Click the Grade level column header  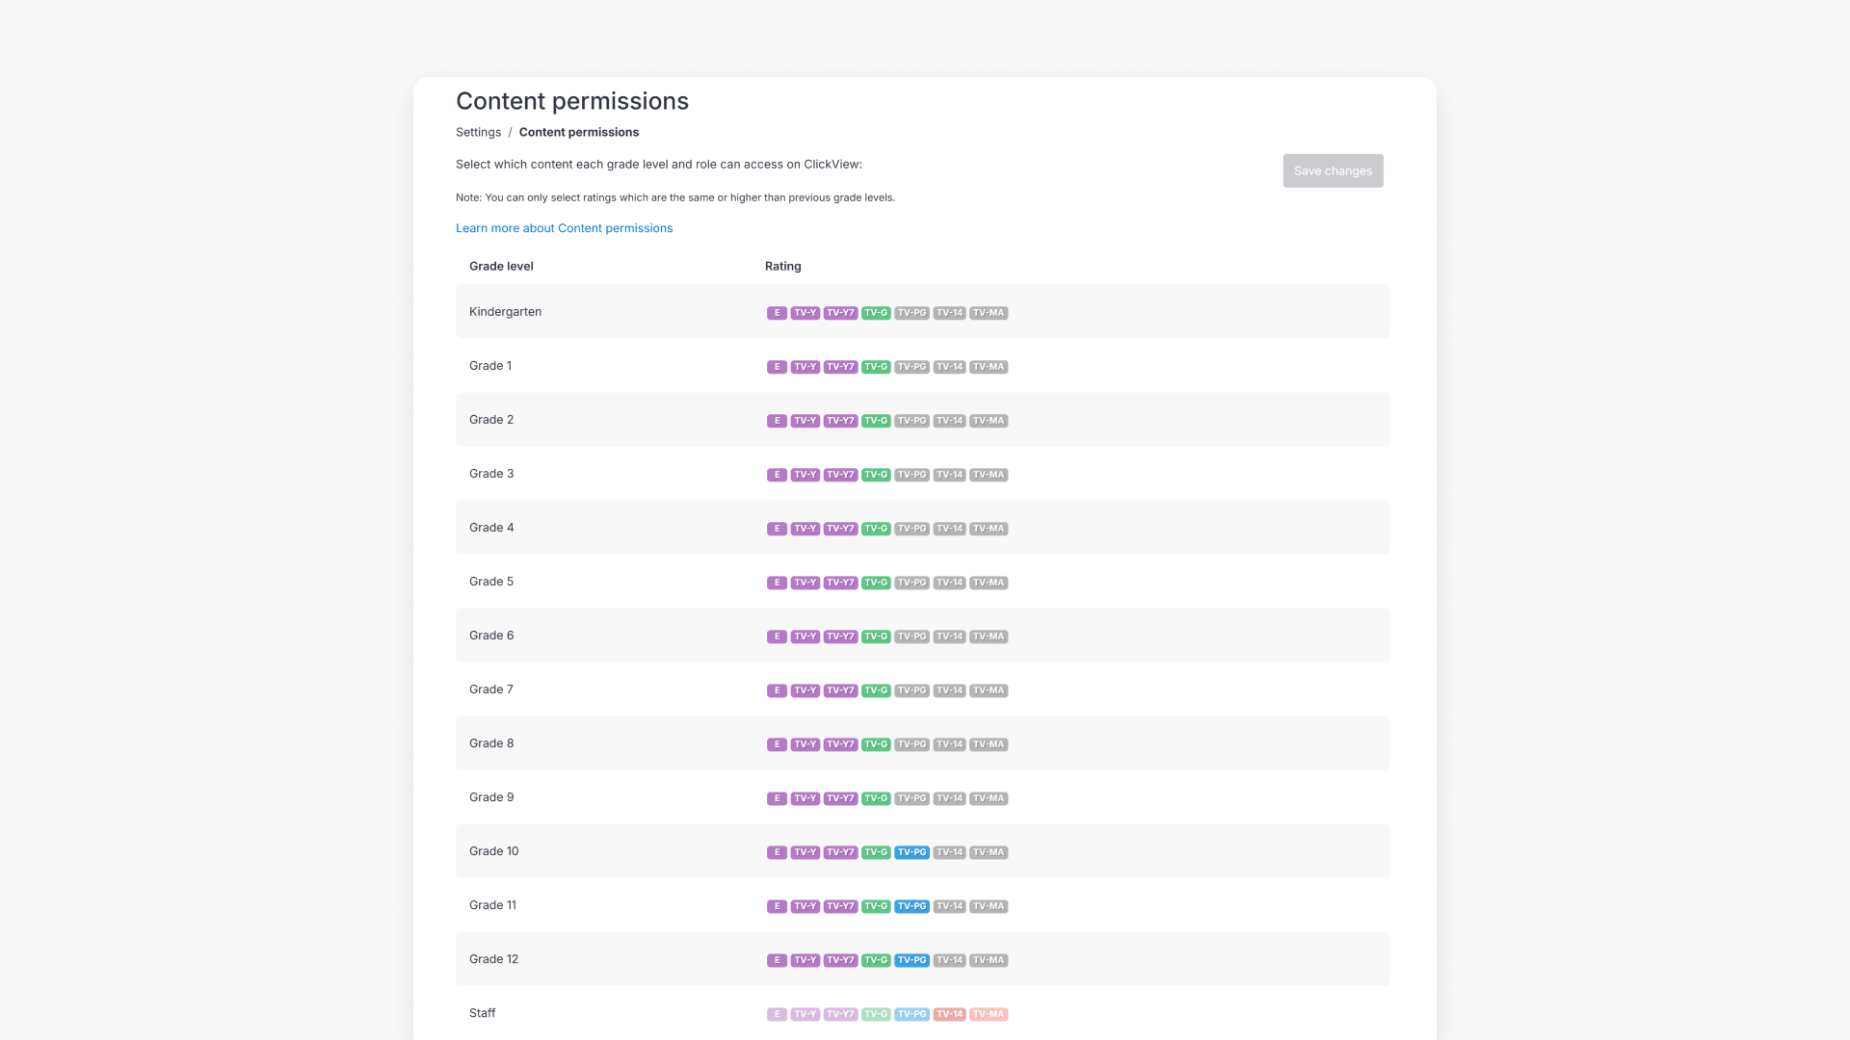click(501, 266)
